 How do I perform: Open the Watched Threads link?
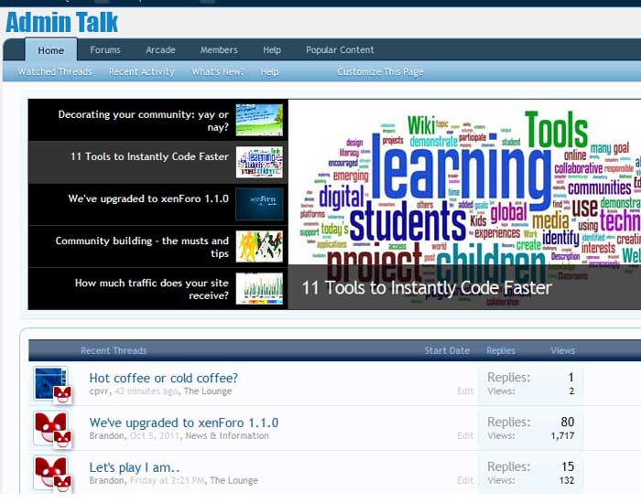point(55,71)
